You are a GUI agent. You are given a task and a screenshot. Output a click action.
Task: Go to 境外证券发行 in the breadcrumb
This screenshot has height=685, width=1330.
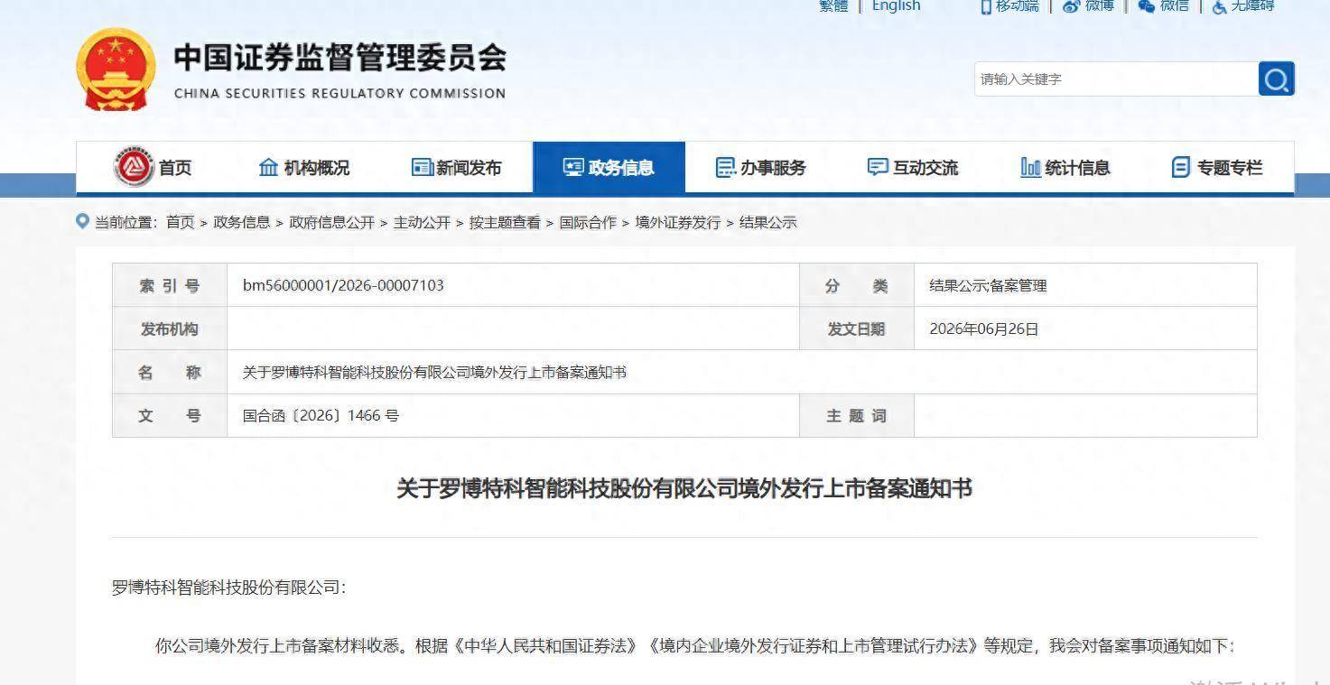pyautogui.click(x=678, y=222)
